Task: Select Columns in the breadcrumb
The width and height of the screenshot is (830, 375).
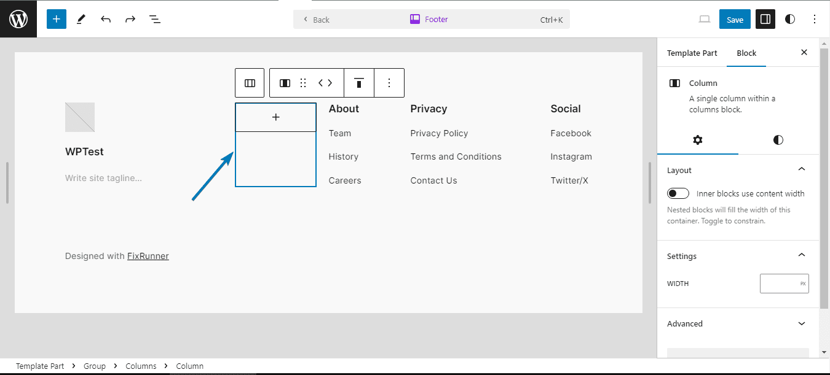Action: point(141,366)
